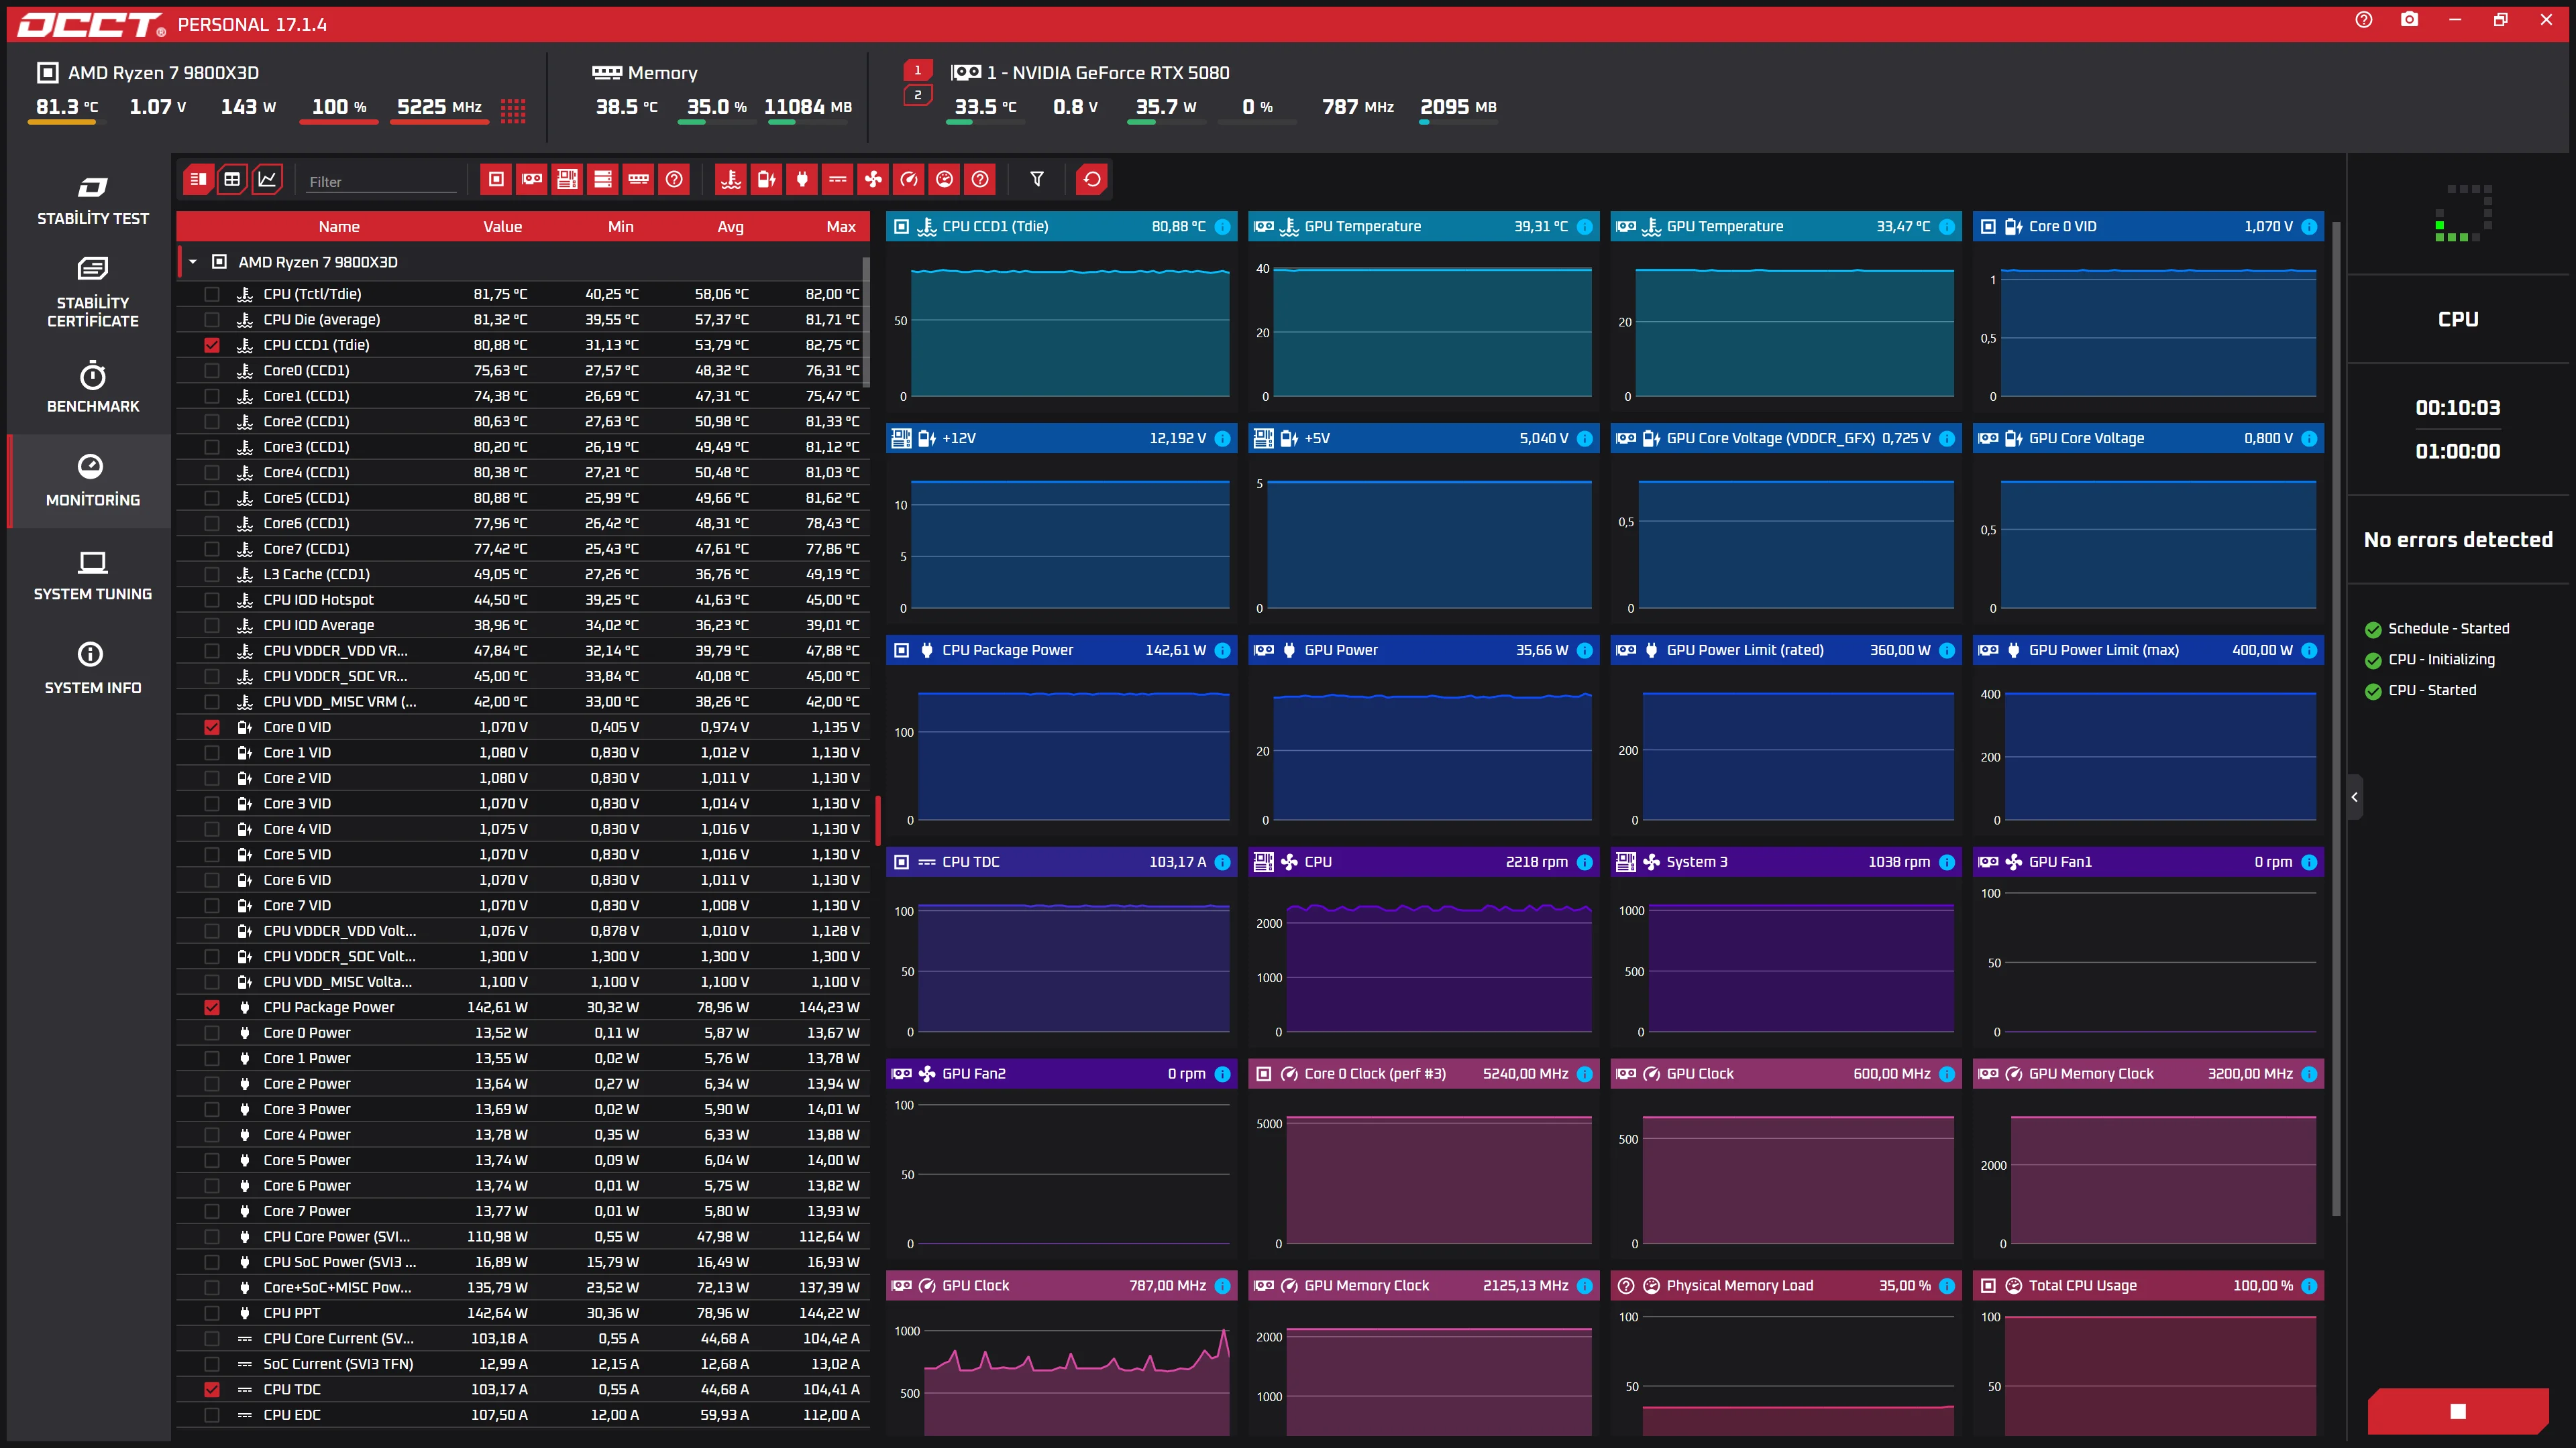Open the Stability Test section
The image size is (2576, 1448).
pos(92,201)
